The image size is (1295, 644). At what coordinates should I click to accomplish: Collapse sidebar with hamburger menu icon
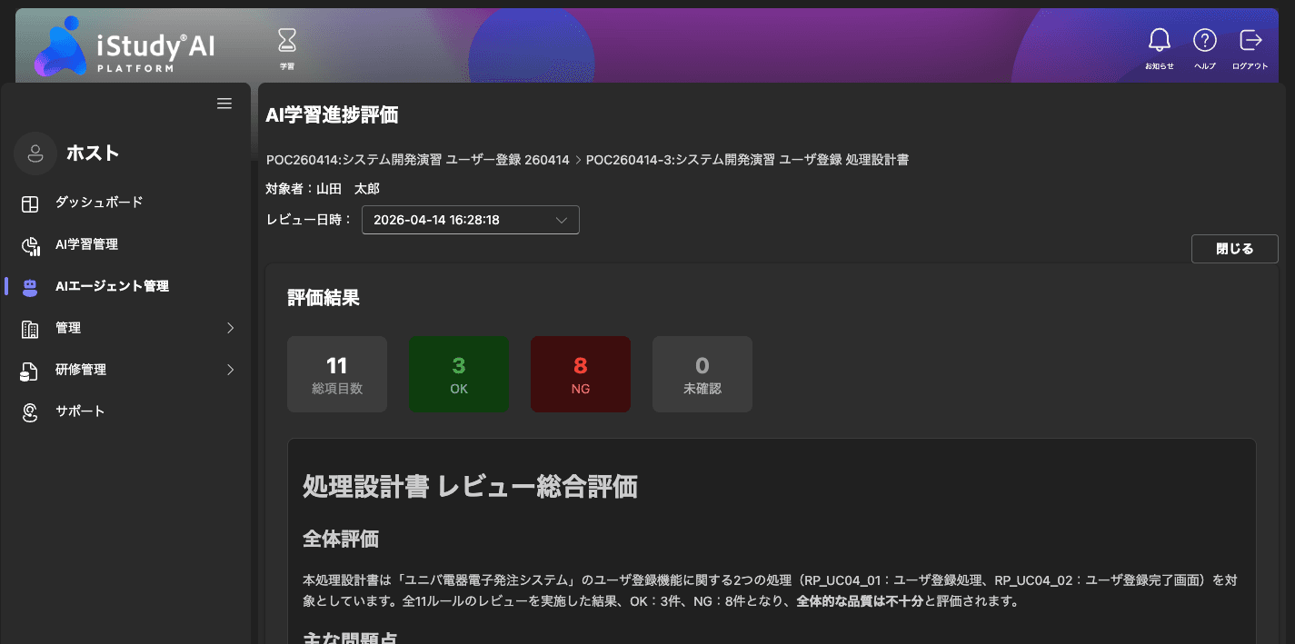click(224, 104)
